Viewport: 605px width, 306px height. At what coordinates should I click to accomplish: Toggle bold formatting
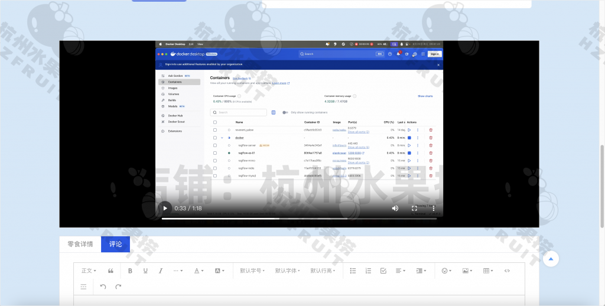(x=130, y=271)
